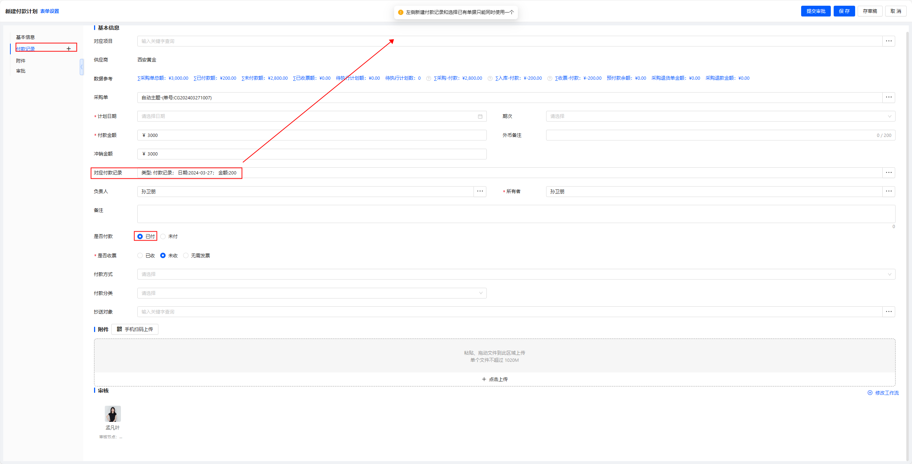Image resolution: width=912 pixels, height=464 pixels.
Task: Select 无需发票 for 是否收票
Action: coord(186,256)
